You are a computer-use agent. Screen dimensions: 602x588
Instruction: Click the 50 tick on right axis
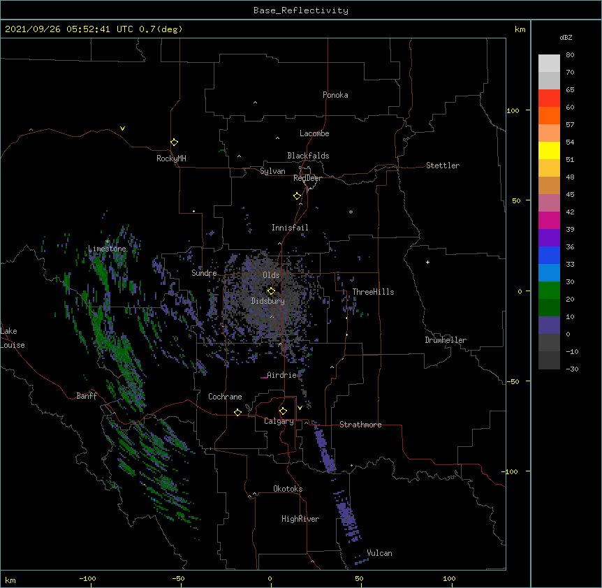[x=516, y=200]
